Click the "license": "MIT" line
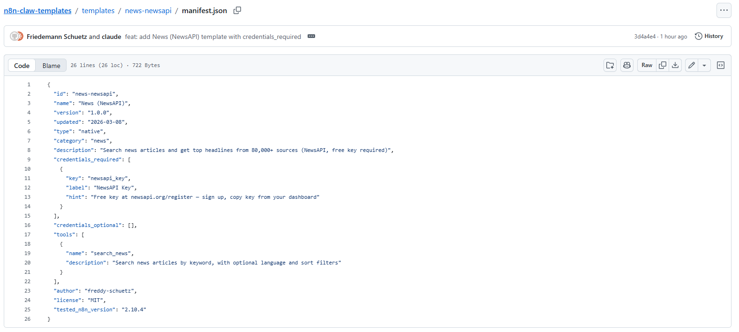Viewport: 739px width, 332px height. [x=80, y=300]
